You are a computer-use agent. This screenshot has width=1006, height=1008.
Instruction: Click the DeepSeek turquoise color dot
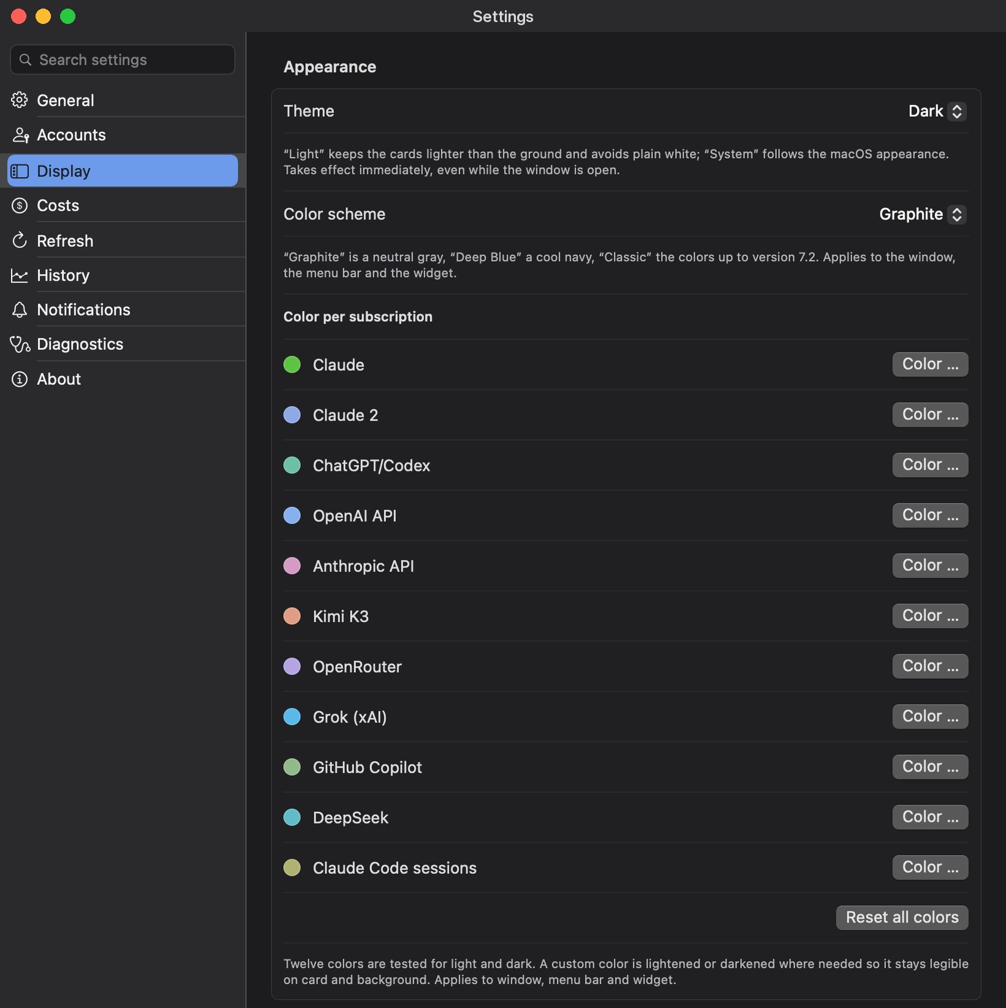292,817
